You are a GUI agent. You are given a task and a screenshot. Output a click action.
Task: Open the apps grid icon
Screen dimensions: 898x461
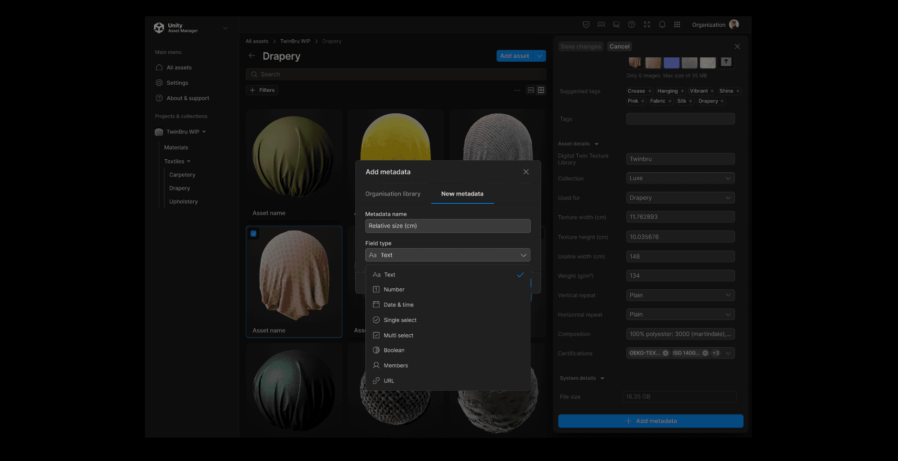(677, 25)
